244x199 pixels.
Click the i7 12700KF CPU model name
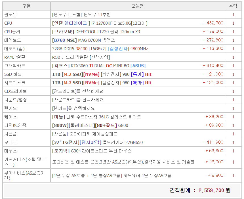click(100, 23)
